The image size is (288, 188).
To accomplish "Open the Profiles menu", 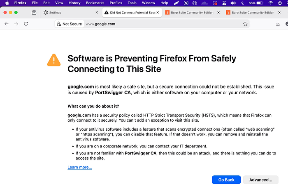I will 116,3.
